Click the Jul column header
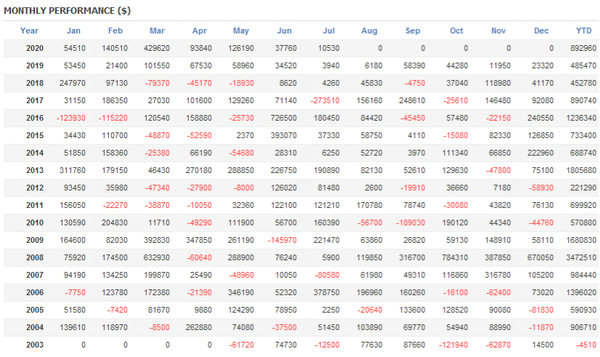The image size is (600, 357). point(329,31)
